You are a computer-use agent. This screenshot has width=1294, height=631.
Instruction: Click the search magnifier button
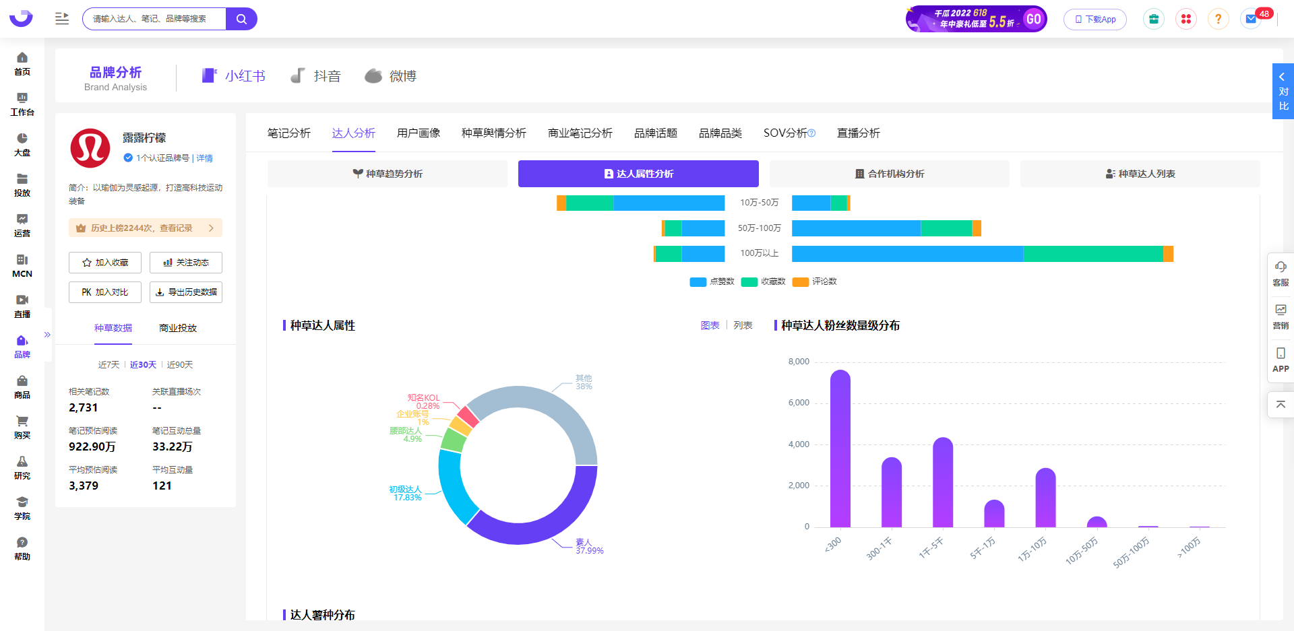coord(241,19)
